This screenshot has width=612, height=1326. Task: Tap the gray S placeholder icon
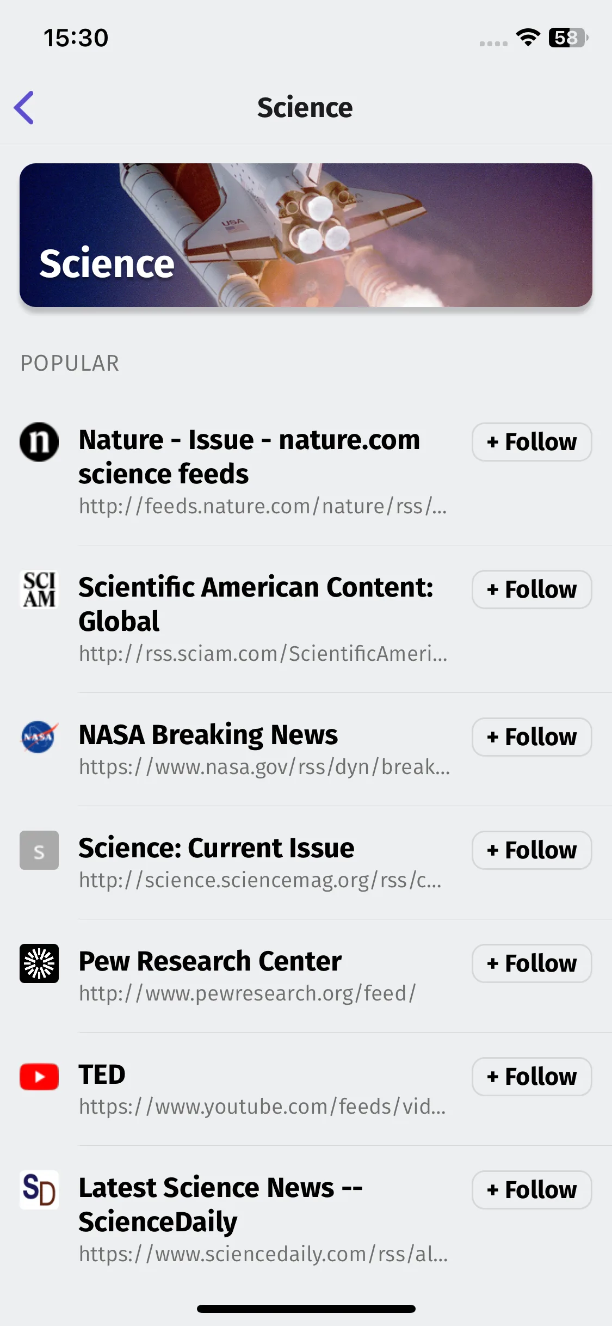click(x=39, y=850)
